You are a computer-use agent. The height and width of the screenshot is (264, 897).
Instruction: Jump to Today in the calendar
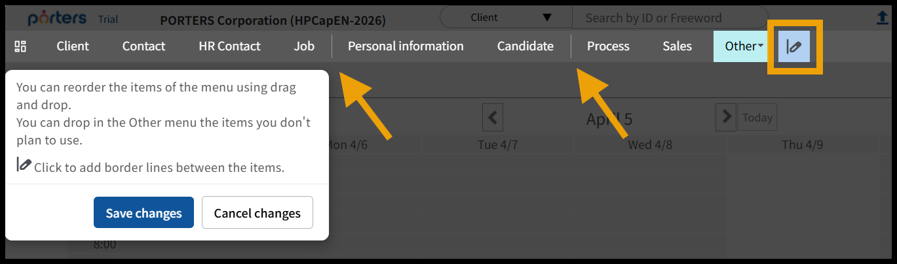757,118
